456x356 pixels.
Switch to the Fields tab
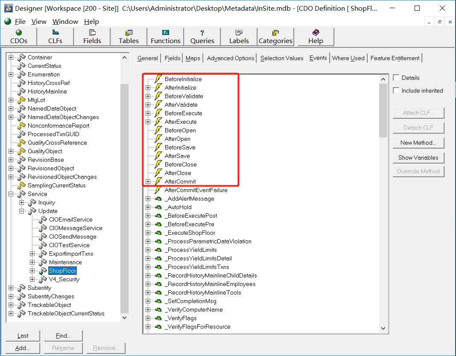pos(172,58)
